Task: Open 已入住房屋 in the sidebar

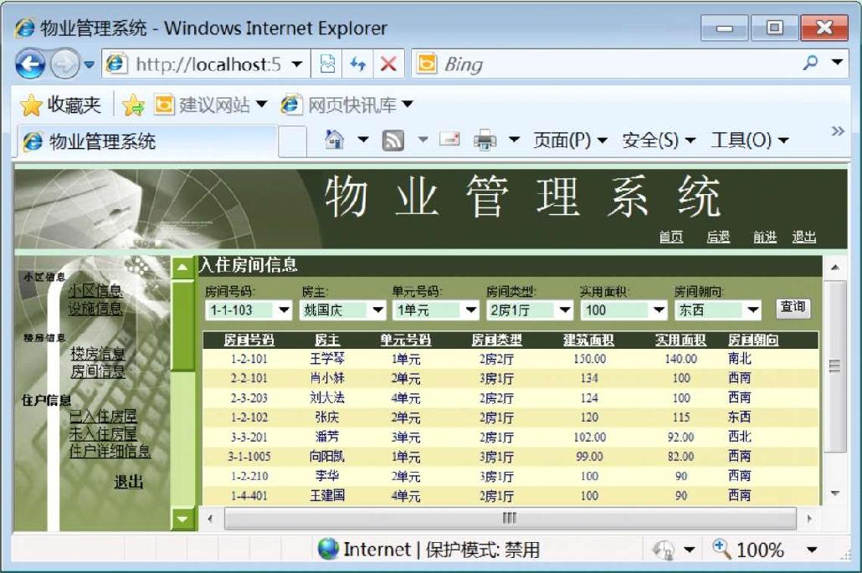Action: tap(103, 417)
